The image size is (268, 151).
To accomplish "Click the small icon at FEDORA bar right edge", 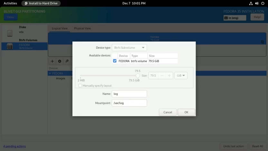I will click(262, 42).
